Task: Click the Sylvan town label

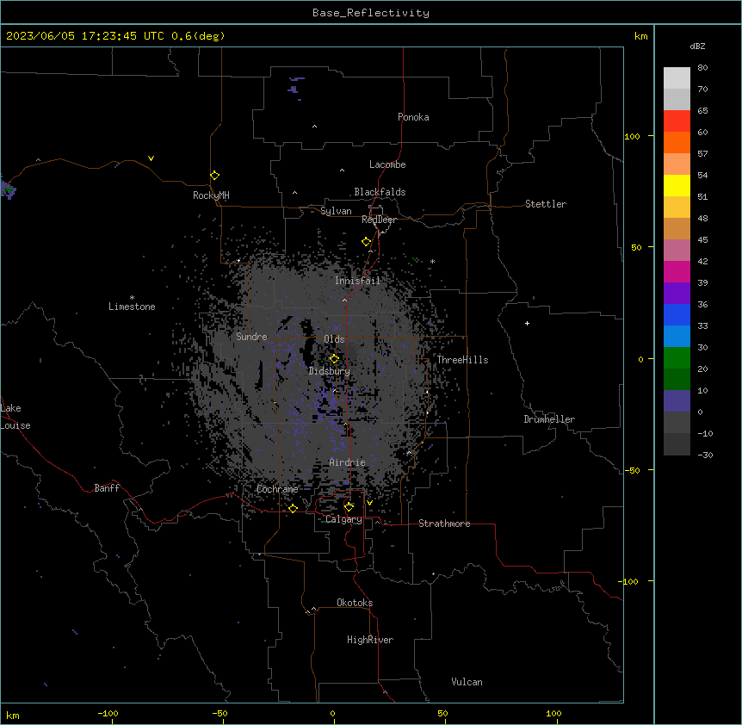Action: [336, 211]
